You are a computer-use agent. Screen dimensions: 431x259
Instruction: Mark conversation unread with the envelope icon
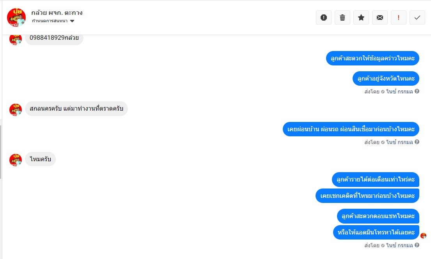pyautogui.click(x=380, y=18)
